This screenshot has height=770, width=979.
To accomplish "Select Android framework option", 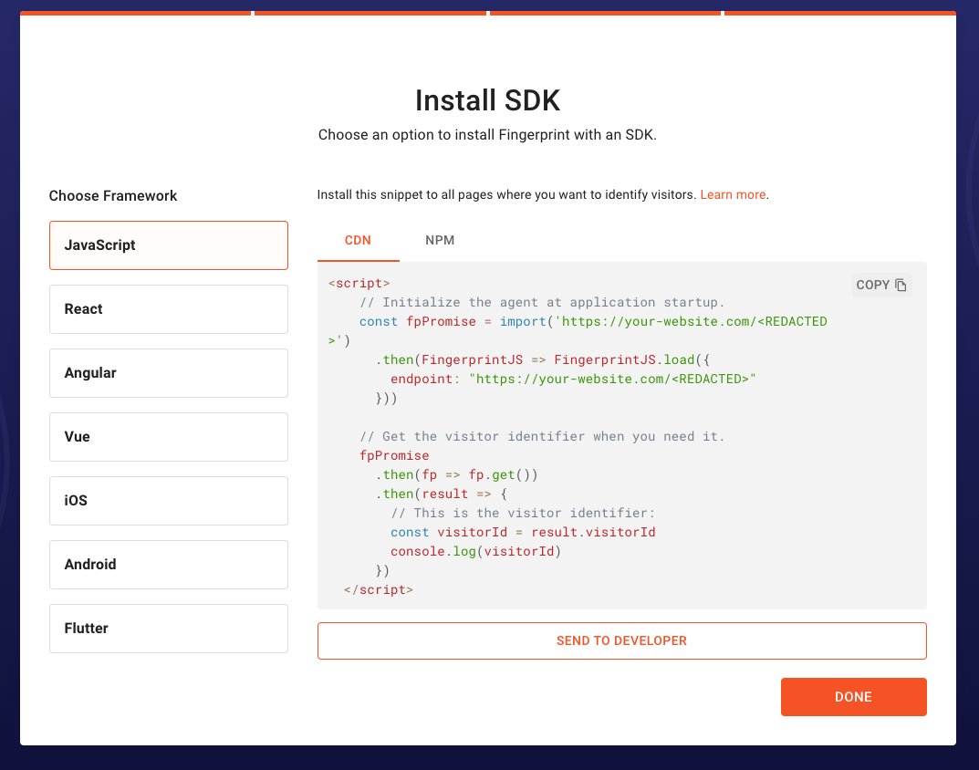I will [x=169, y=565].
